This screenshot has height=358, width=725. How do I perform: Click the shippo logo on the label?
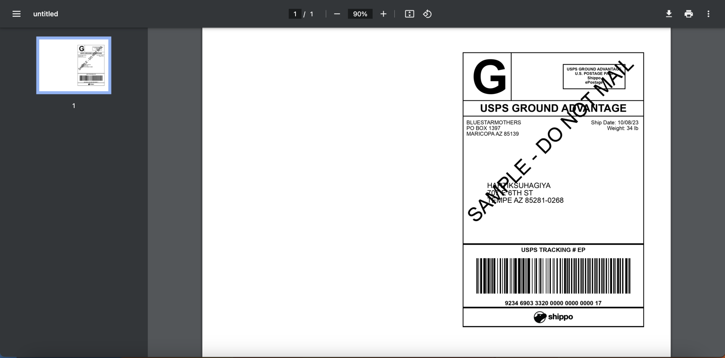pyautogui.click(x=553, y=317)
